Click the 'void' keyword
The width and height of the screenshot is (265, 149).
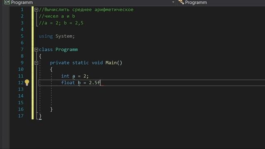pyautogui.click(x=97, y=62)
